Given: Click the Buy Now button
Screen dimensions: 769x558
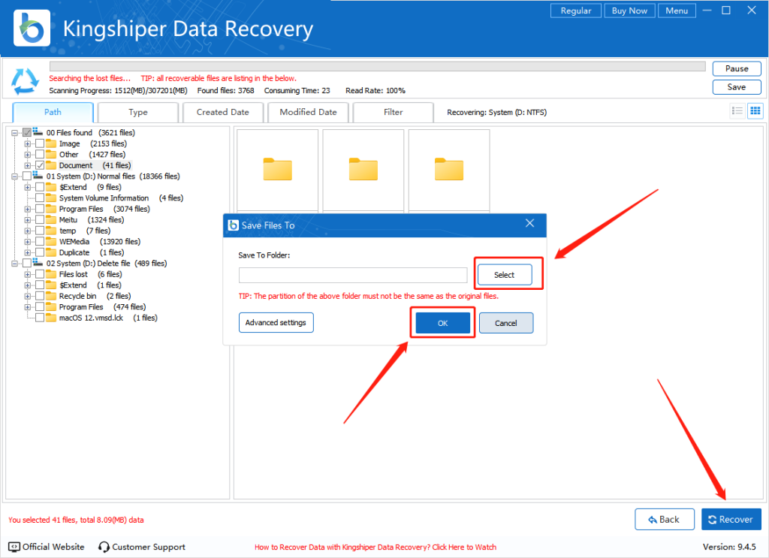Looking at the screenshot, I should (630, 11).
